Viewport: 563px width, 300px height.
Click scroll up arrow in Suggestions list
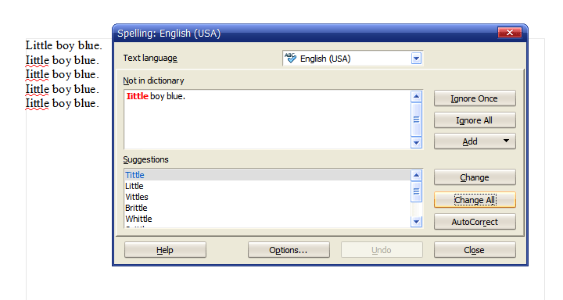click(416, 175)
